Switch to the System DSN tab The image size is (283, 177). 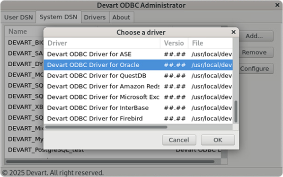58,17
